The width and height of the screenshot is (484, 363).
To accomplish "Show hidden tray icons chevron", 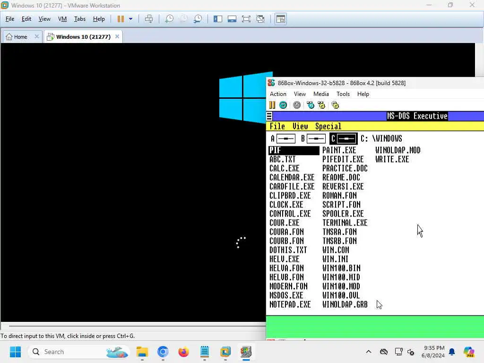I will (x=369, y=352).
